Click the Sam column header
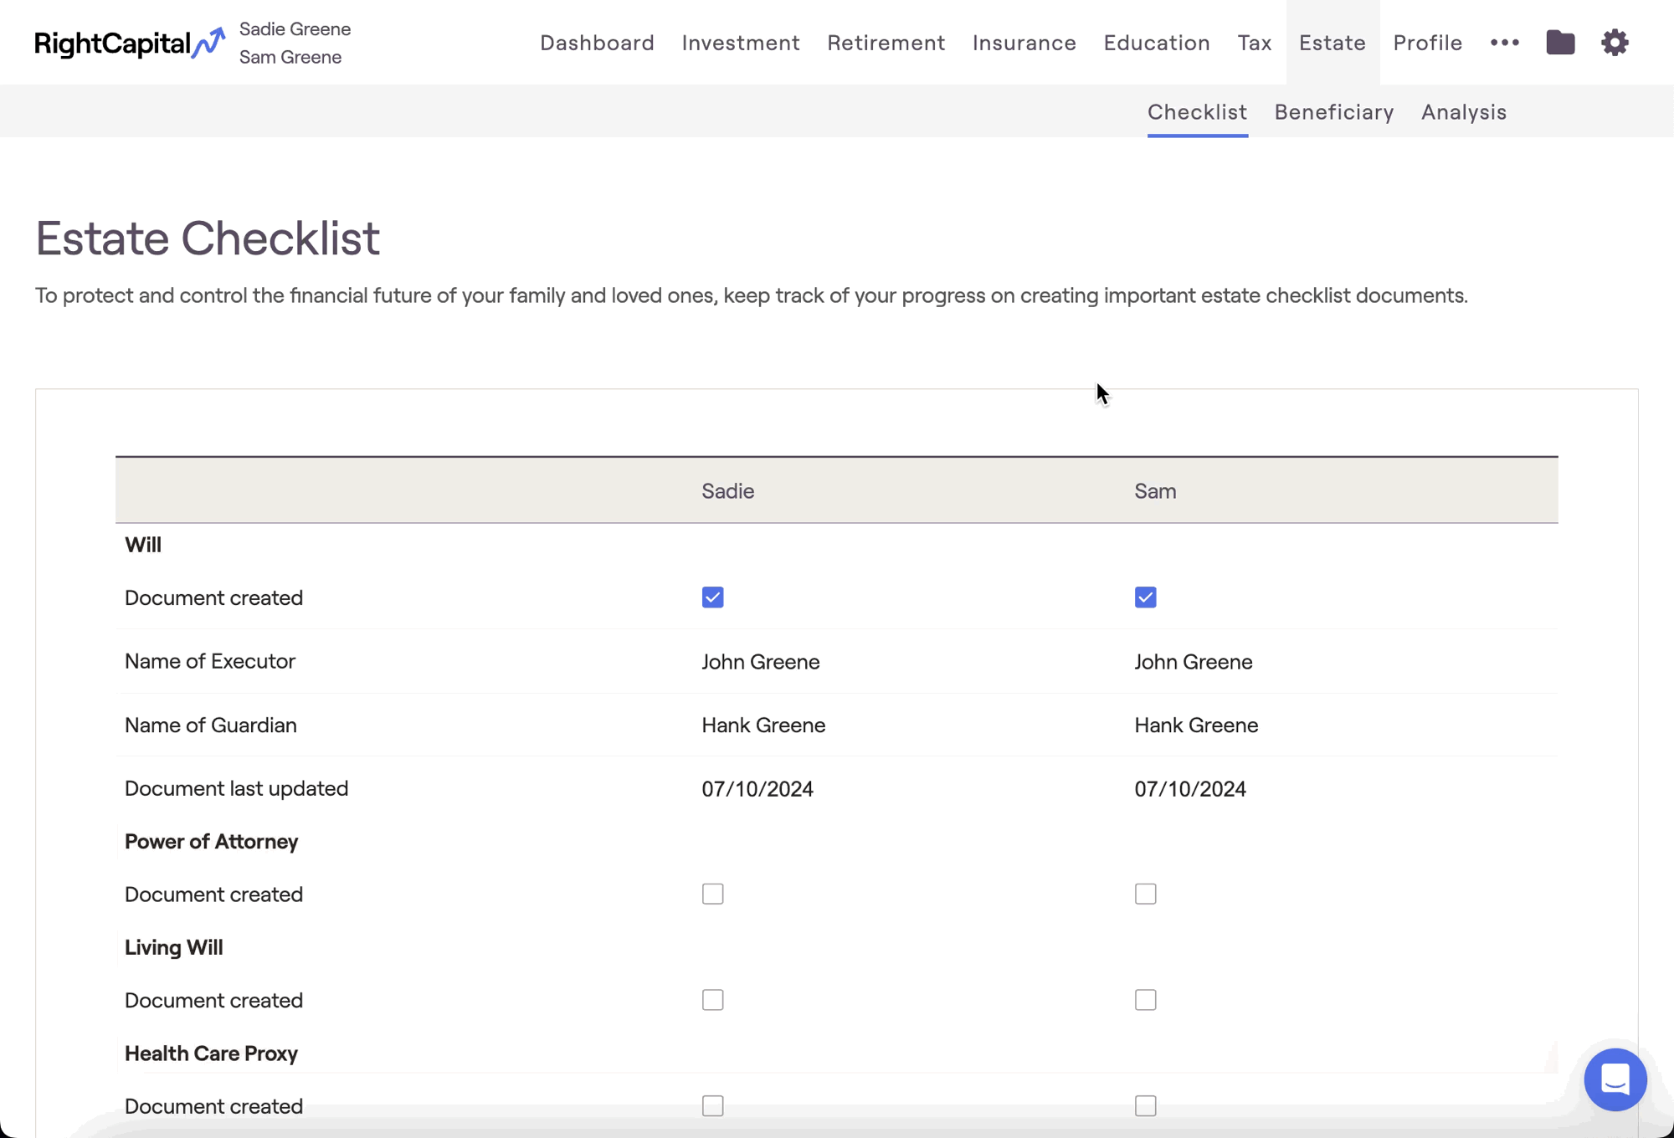Viewport: 1674px width, 1138px height. click(1155, 491)
